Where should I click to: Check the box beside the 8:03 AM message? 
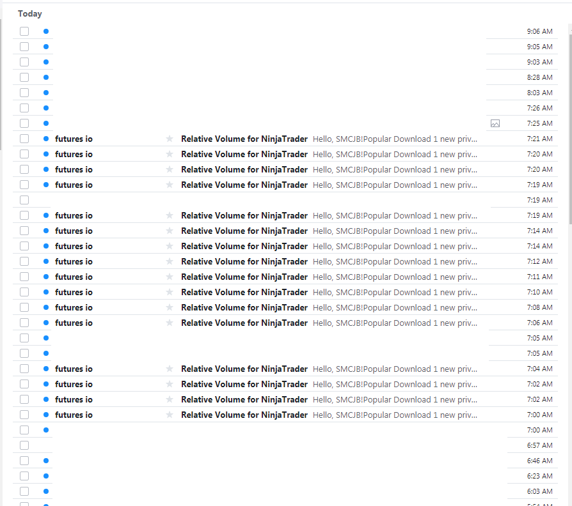point(24,93)
